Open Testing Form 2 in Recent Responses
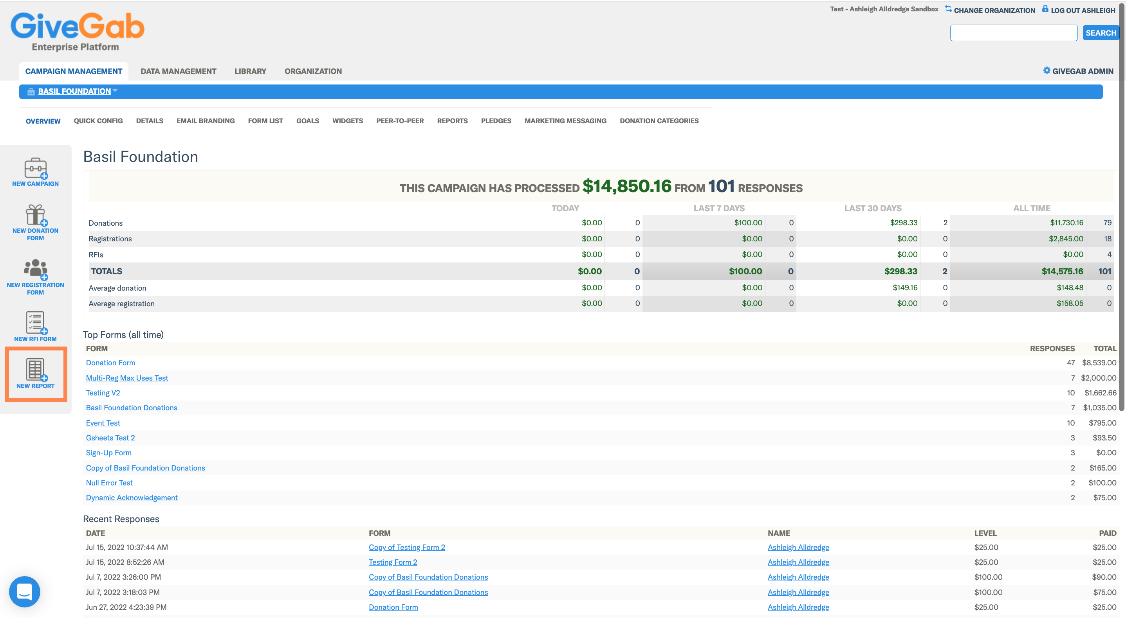The width and height of the screenshot is (1126, 618). 393,562
